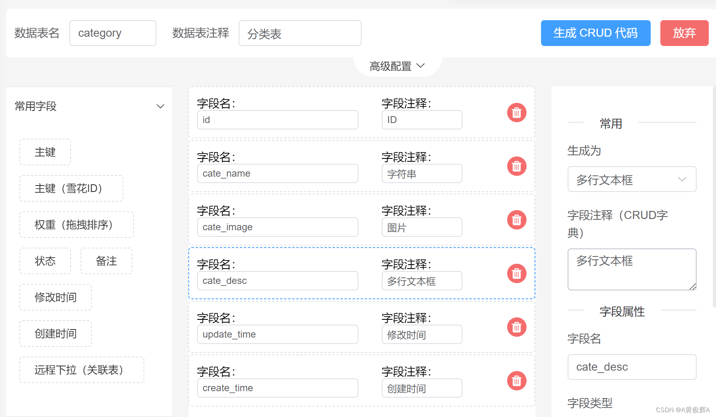Screen dimensions: 716x417
Task: Select the 主键 common field
Action: (x=45, y=152)
